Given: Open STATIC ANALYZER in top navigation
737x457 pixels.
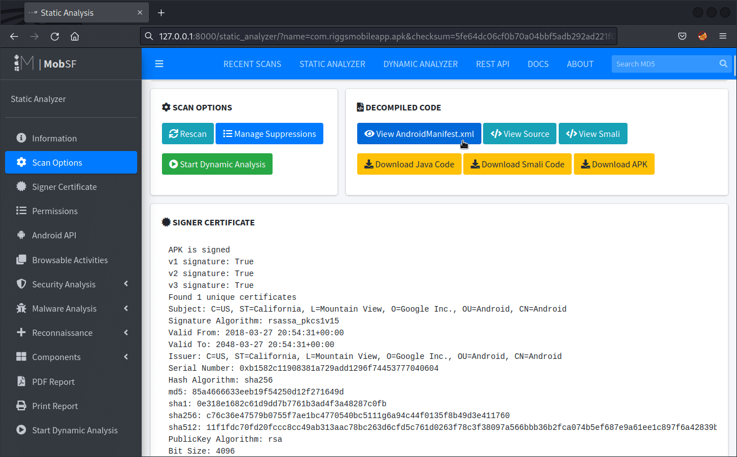Looking at the screenshot, I should point(332,64).
